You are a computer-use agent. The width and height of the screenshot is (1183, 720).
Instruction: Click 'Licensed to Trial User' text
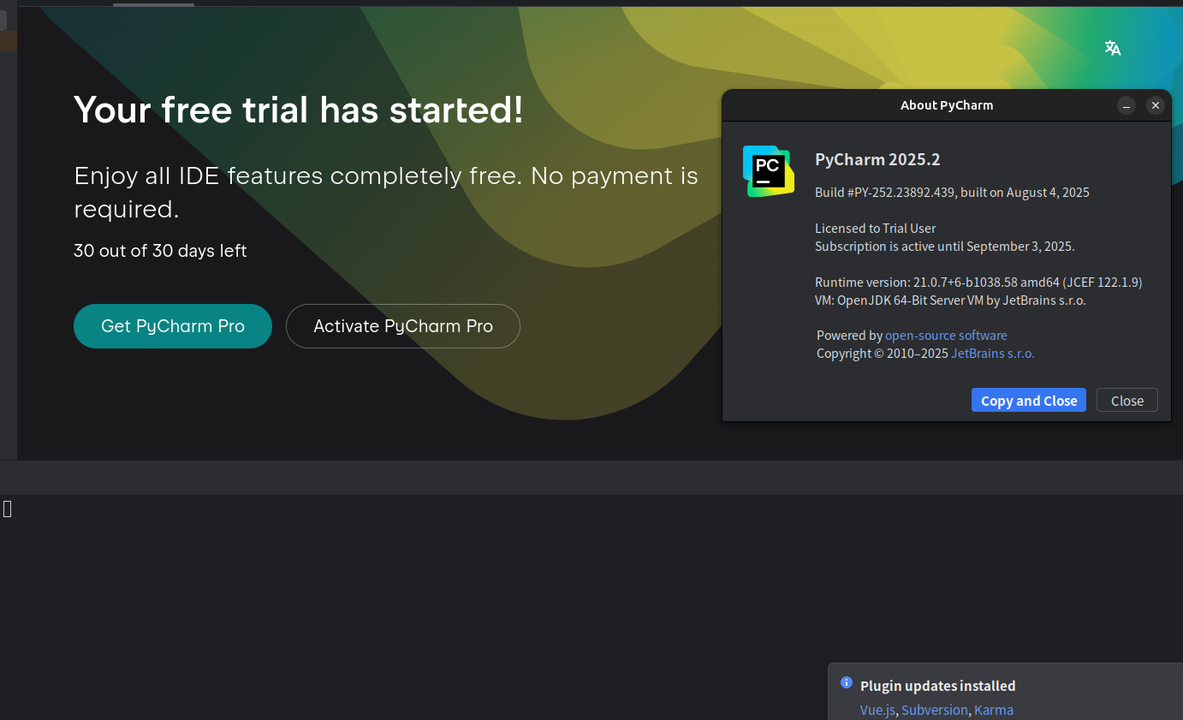click(x=876, y=229)
